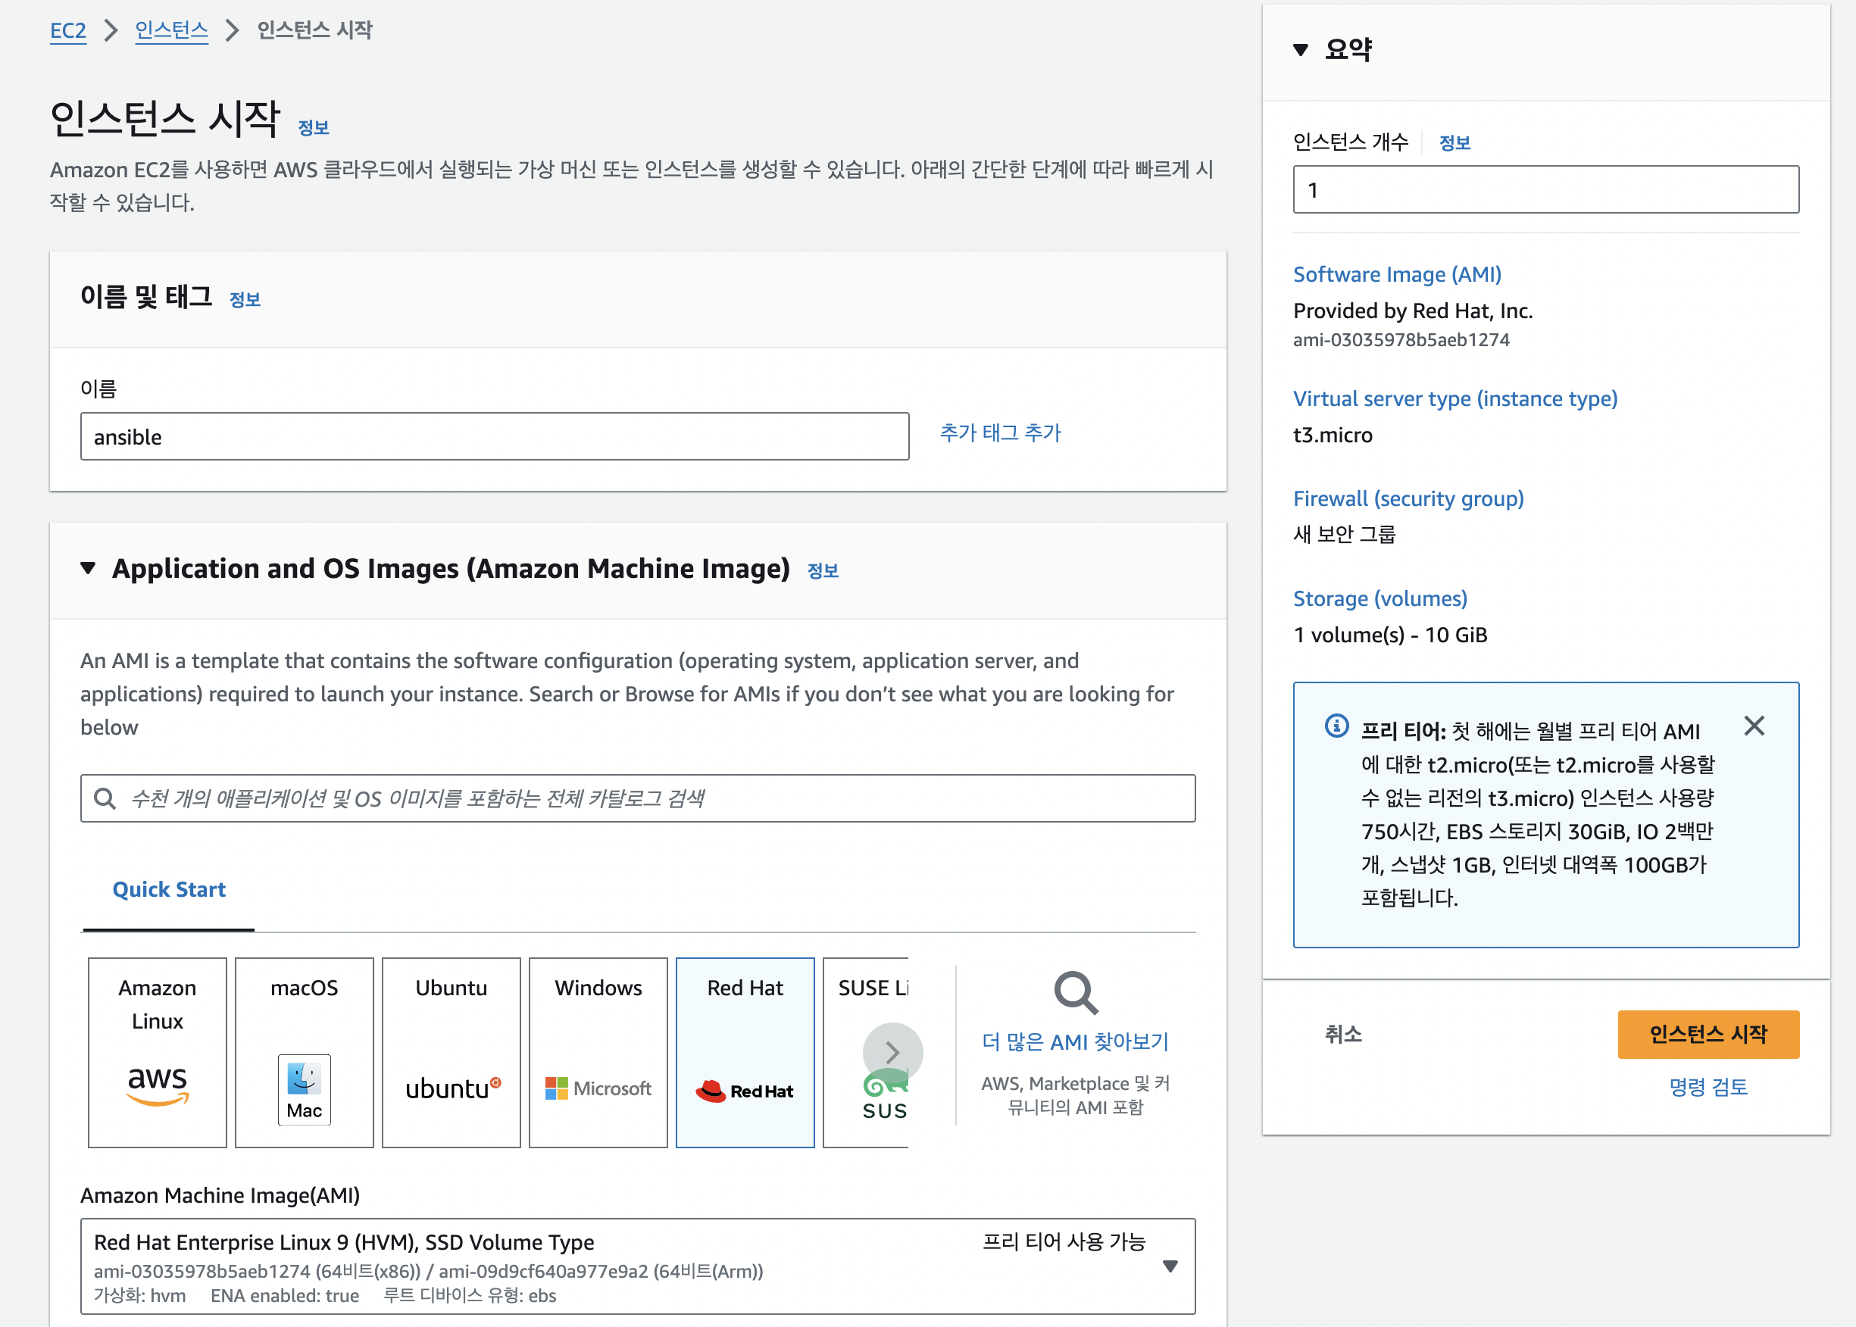Collapse Application and OS Images section
Screen dimensions: 1856x1327
pos(89,568)
